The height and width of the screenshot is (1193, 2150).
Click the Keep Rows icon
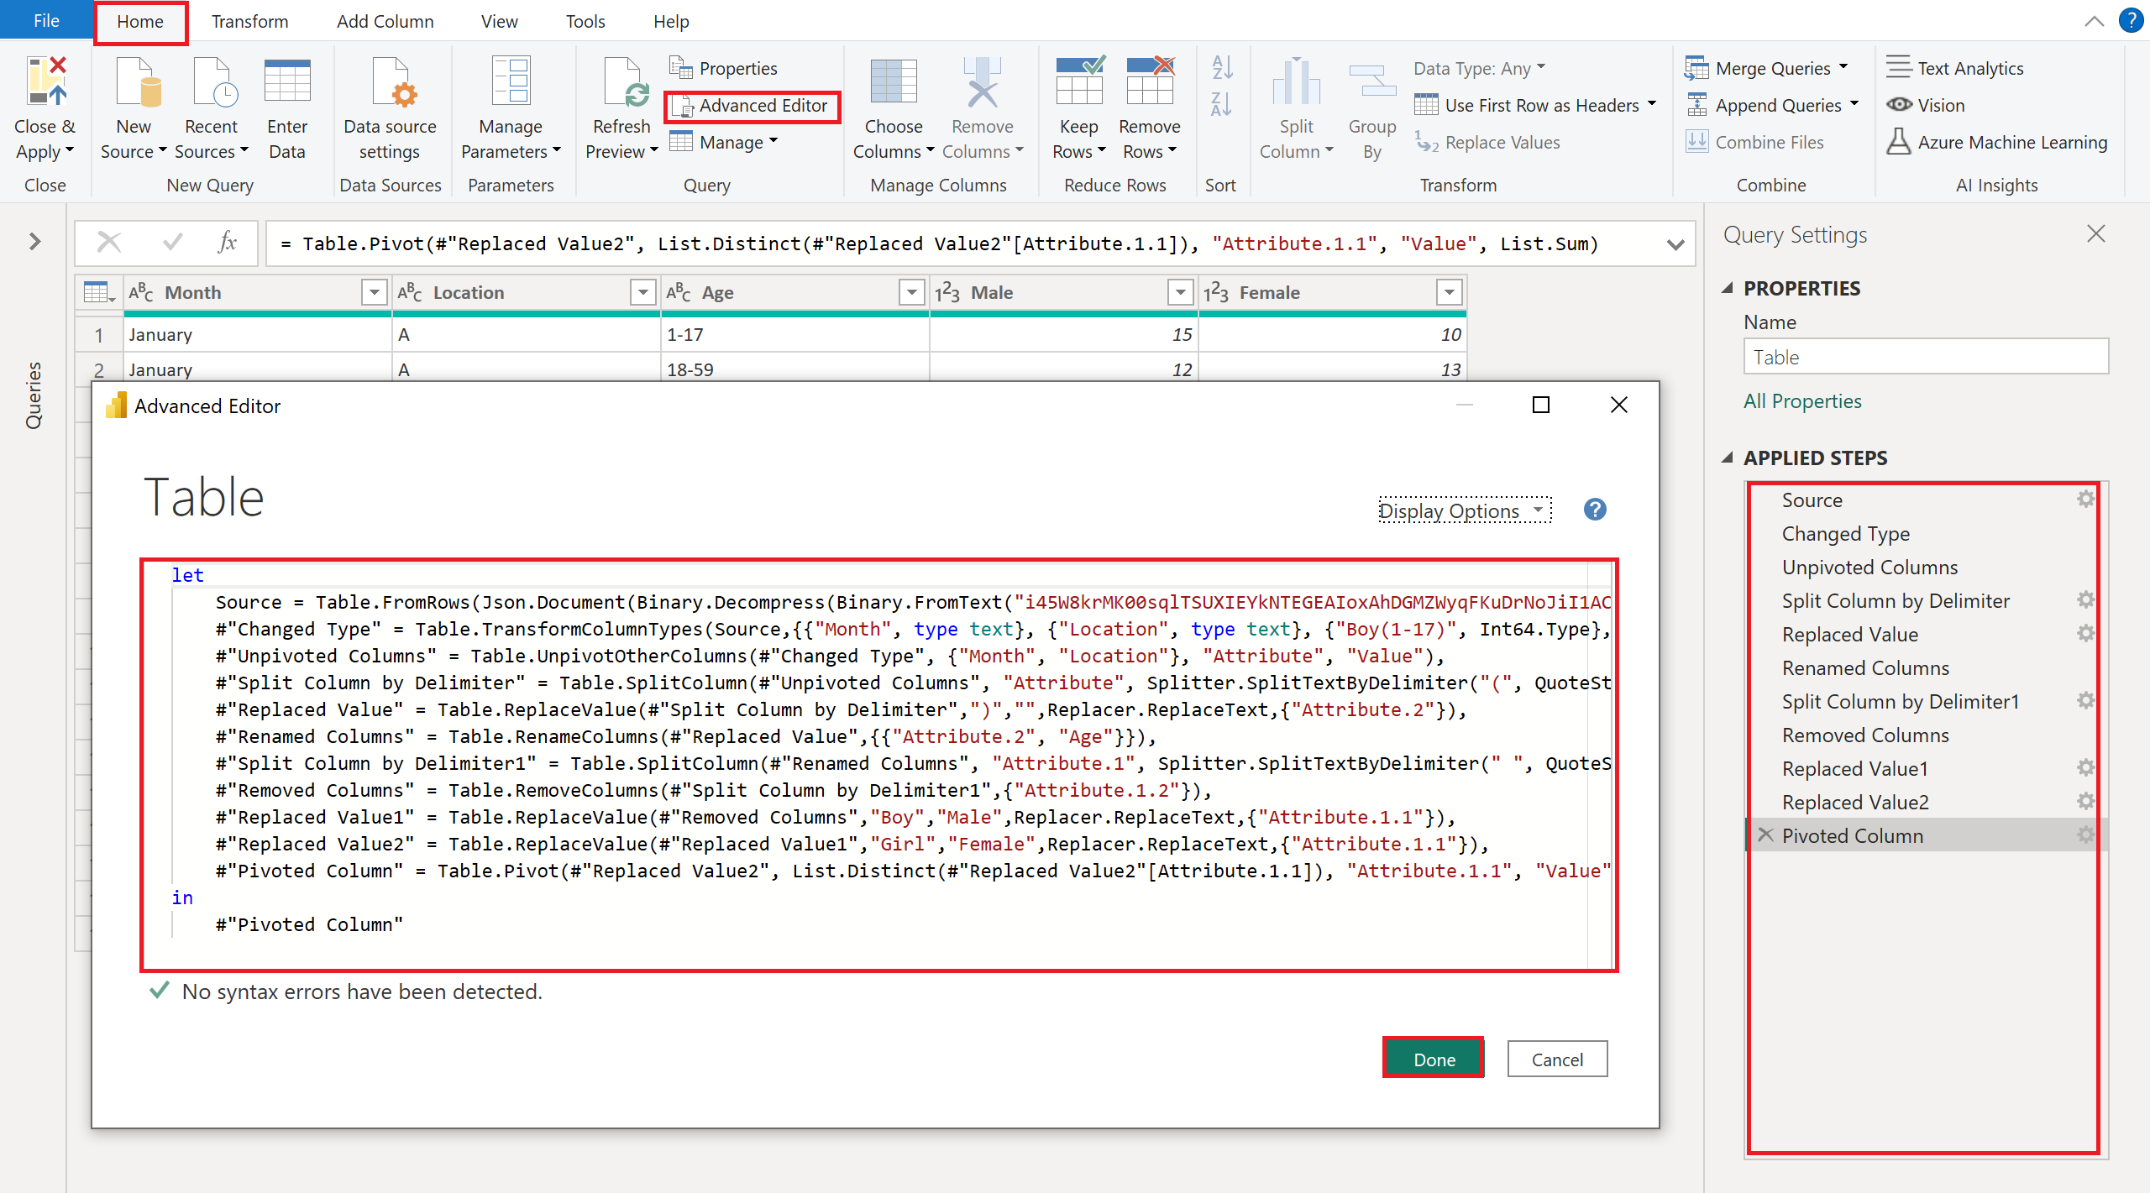(x=1079, y=81)
